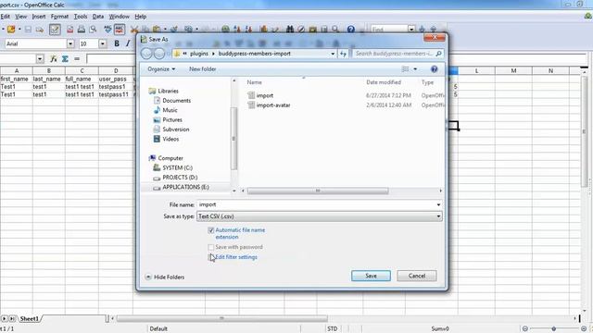The image size is (593, 333).
Task: Click the Sum sigma icon
Action: pyautogui.click(x=65, y=59)
